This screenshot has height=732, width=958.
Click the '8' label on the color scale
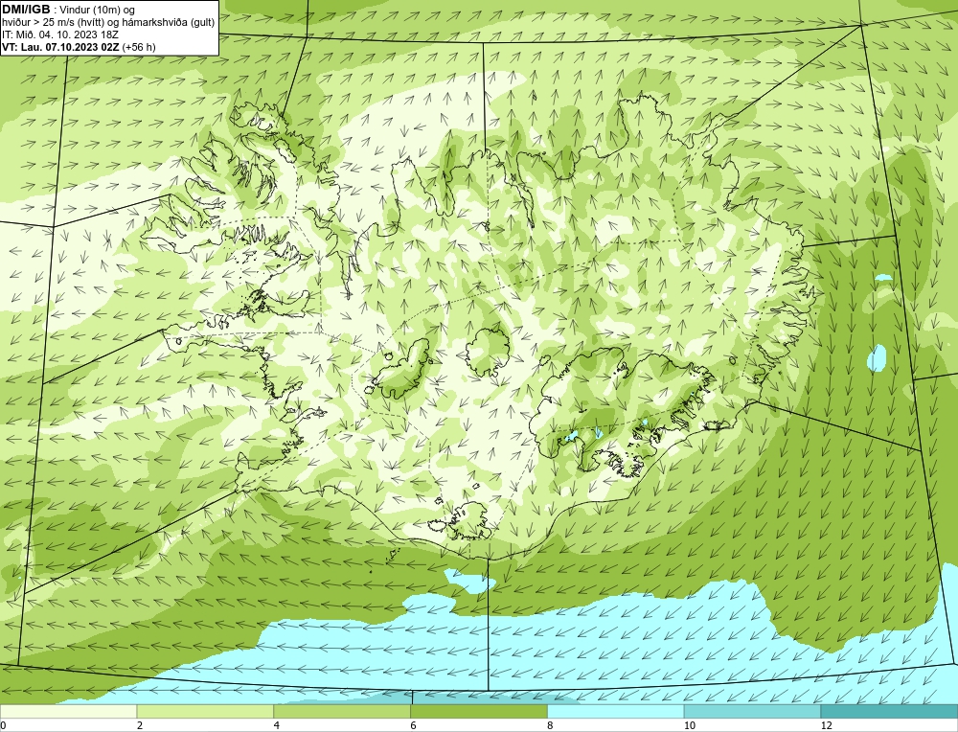click(550, 725)
